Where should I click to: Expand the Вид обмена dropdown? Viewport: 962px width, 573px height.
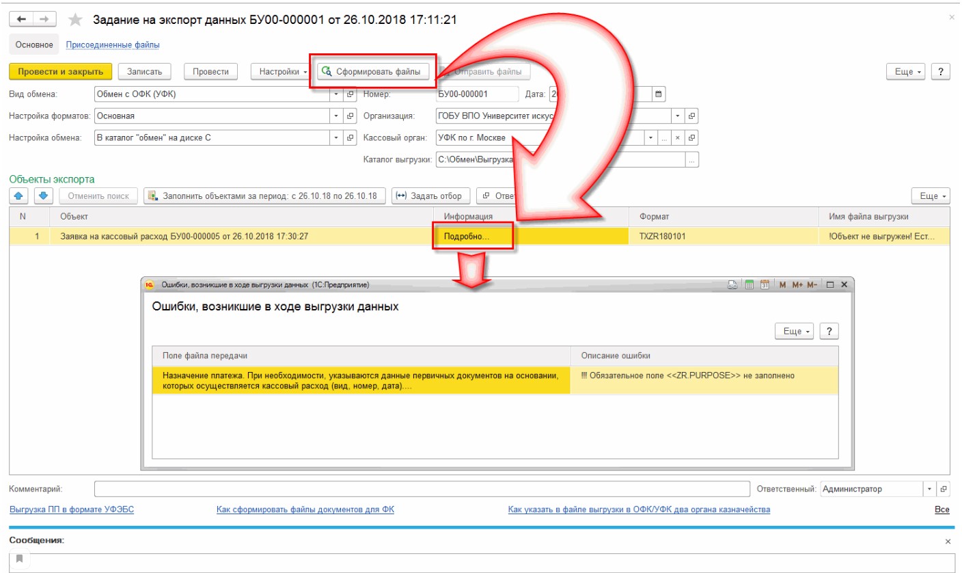coord(336,94)
